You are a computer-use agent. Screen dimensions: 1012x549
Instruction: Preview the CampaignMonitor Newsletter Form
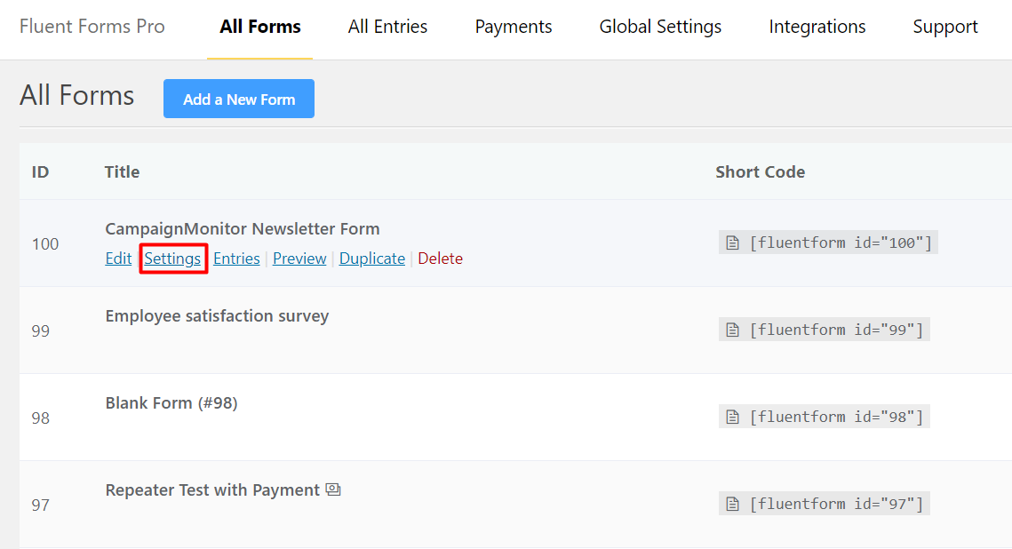[x=299, y=259]
